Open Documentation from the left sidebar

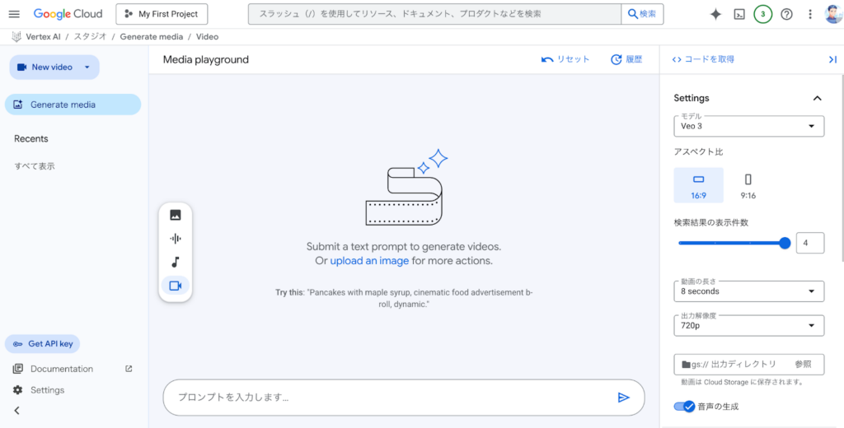[x=62, y=369]
